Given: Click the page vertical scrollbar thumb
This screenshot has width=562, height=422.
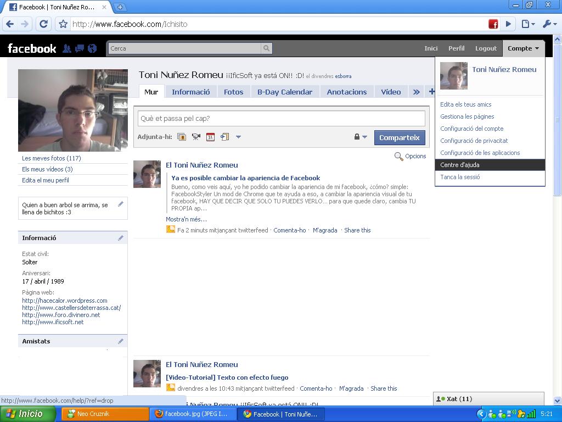Looking at the screenshot, I should click(x=558, y=120).
